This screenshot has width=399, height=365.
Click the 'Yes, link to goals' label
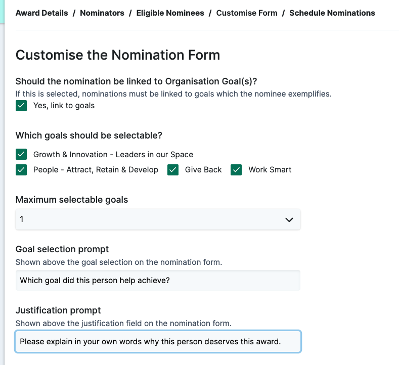coord(64,106)
